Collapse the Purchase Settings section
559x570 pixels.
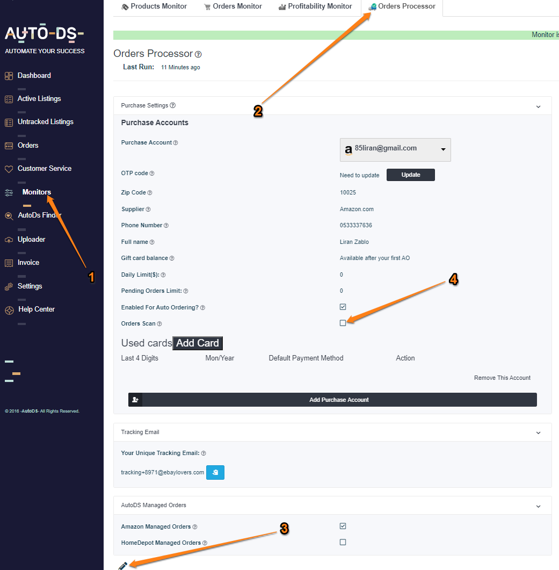tap(538, 106)
